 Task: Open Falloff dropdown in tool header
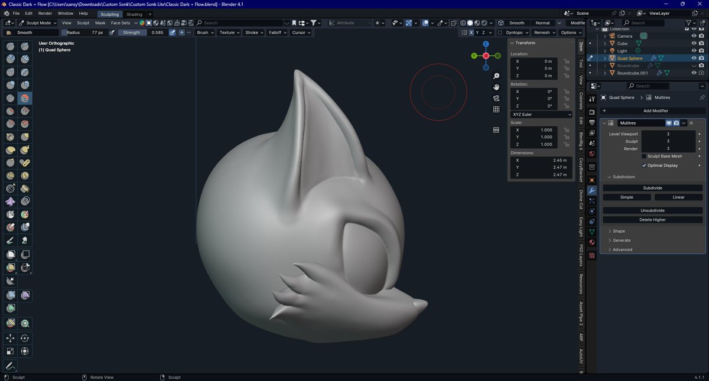pyautogui.click(x=277, y=32)
